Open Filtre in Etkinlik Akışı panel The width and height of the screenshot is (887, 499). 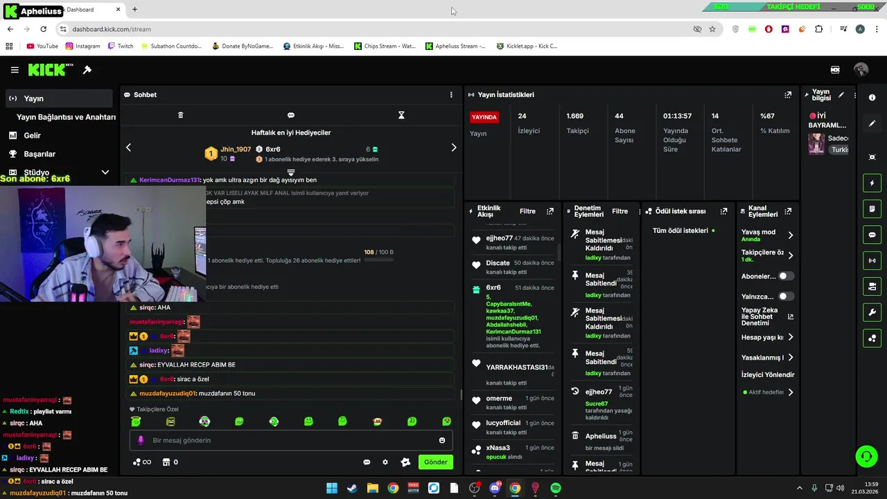click(527, 211)
